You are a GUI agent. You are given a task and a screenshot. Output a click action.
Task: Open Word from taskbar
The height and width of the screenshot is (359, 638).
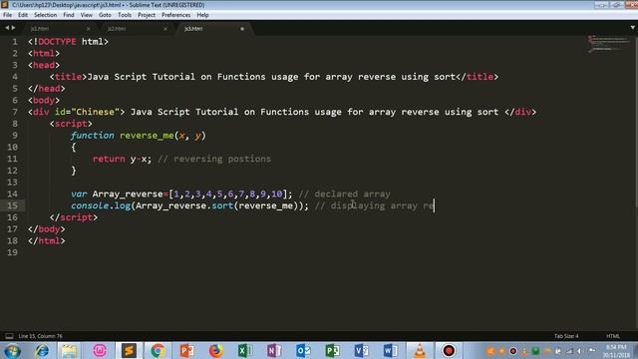point(390,351)
